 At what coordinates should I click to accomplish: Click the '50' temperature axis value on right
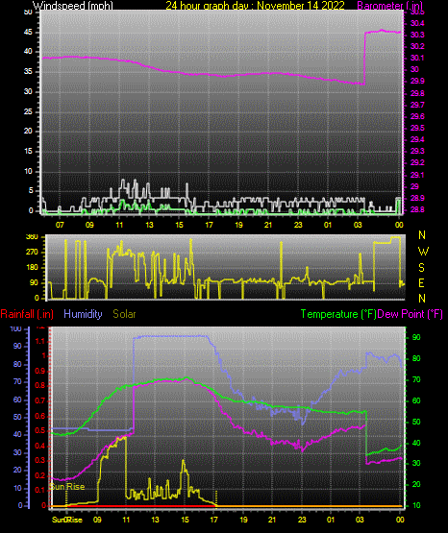(x=416, y=422)
